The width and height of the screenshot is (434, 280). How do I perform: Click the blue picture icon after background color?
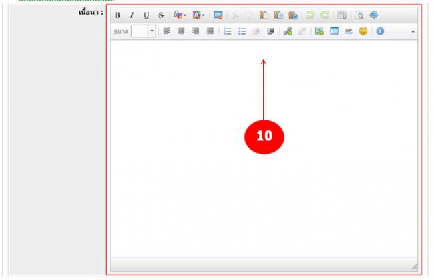coord(218,15)
